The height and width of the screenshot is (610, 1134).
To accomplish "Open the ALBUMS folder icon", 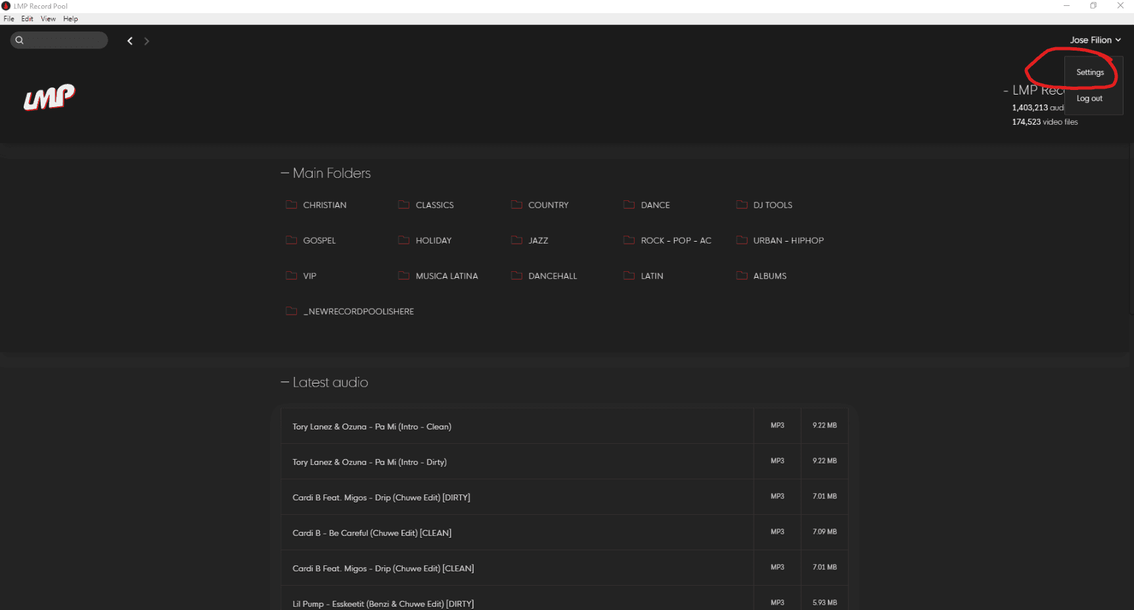I will [742, 276].
